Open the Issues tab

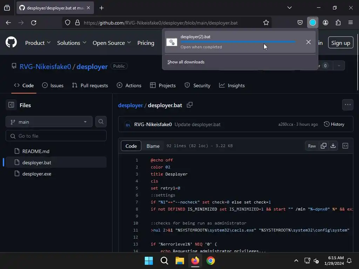(x=53, y=85)
